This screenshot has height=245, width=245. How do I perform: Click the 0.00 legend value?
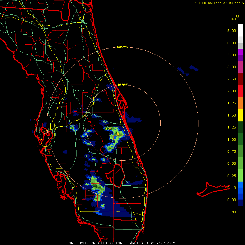232,200
